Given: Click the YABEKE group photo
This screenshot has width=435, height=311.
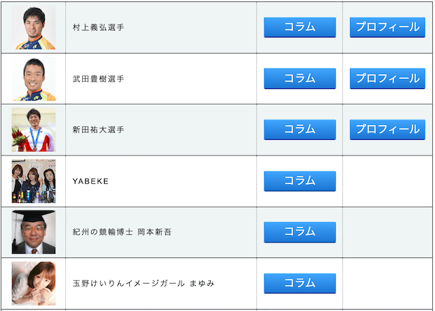Looking at the screenshot, I should tap(33, 181).
